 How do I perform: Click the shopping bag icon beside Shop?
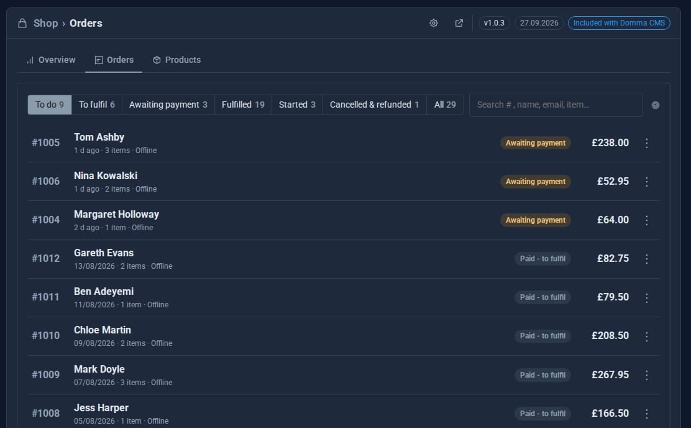tap(22, 23)
